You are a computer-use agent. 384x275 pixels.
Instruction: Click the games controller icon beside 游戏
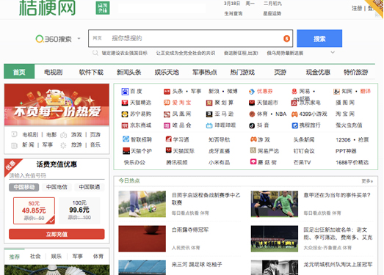[x=253, y=139]
